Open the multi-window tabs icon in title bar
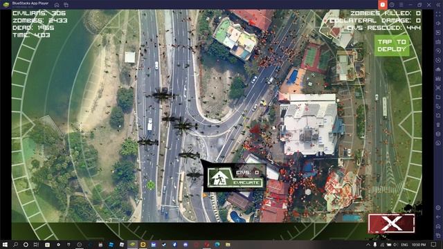Screen dimensions: 443x249 66,5
